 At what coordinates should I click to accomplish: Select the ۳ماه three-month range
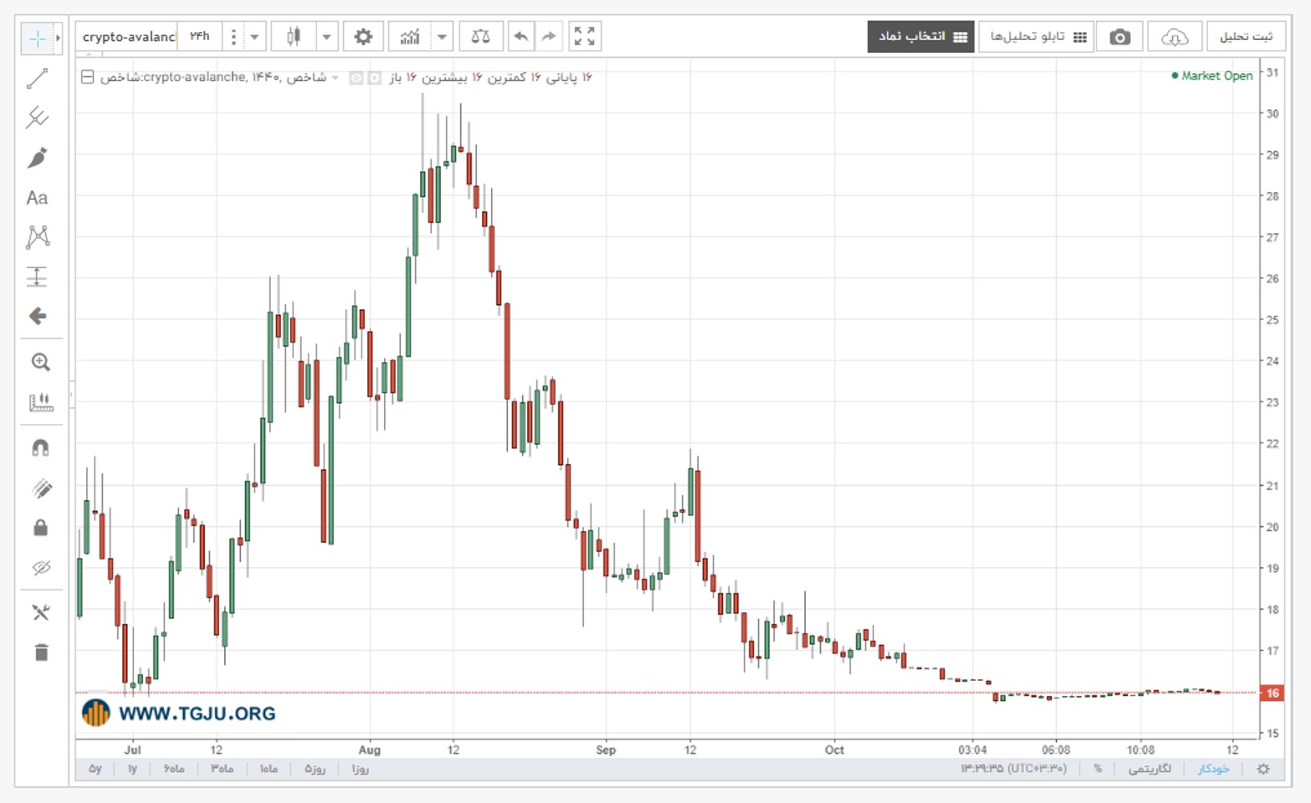(x=223, y=769)
